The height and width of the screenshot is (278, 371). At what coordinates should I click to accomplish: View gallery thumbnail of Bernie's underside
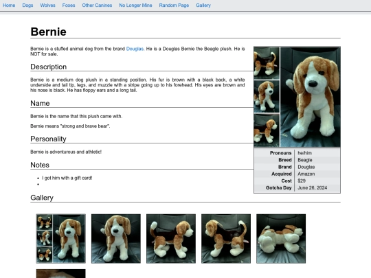[x=281, y=238]
